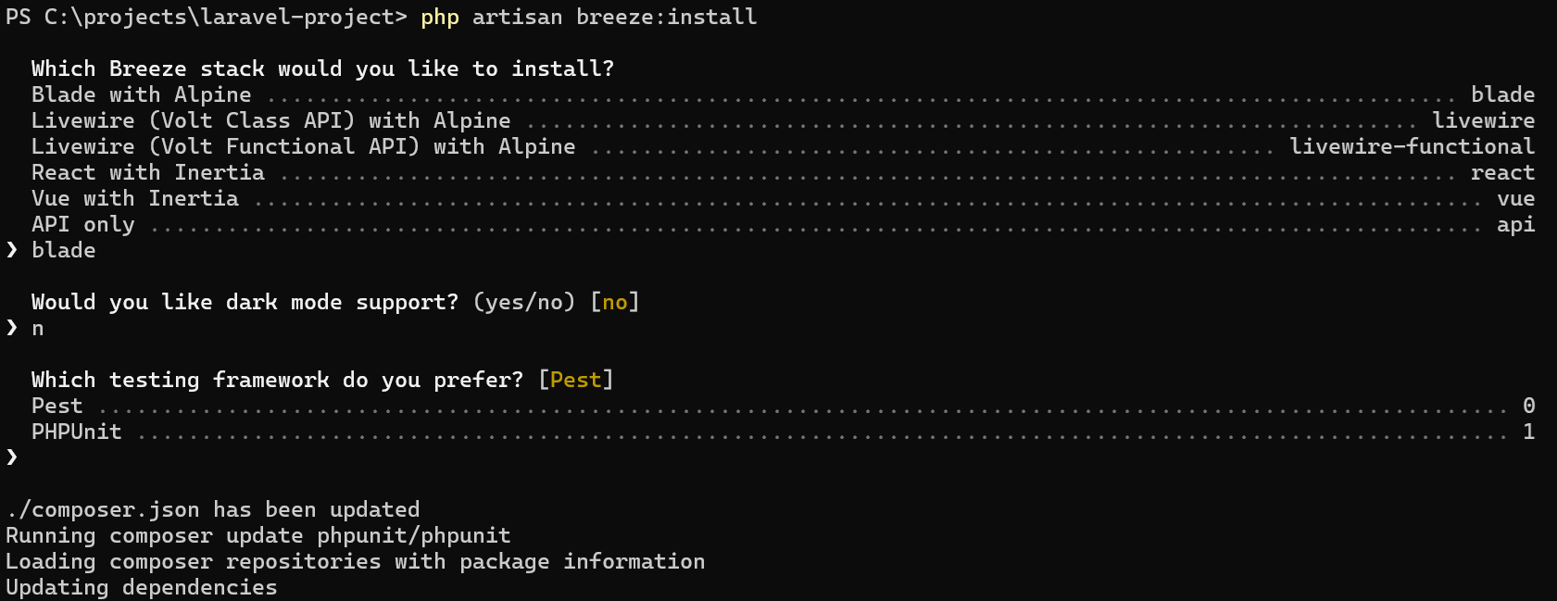Screen dimensions: 1557x601
Task: Click the "PS C:\projects\laravel-project>" prompt path
Action: click(x=206, y=17)
